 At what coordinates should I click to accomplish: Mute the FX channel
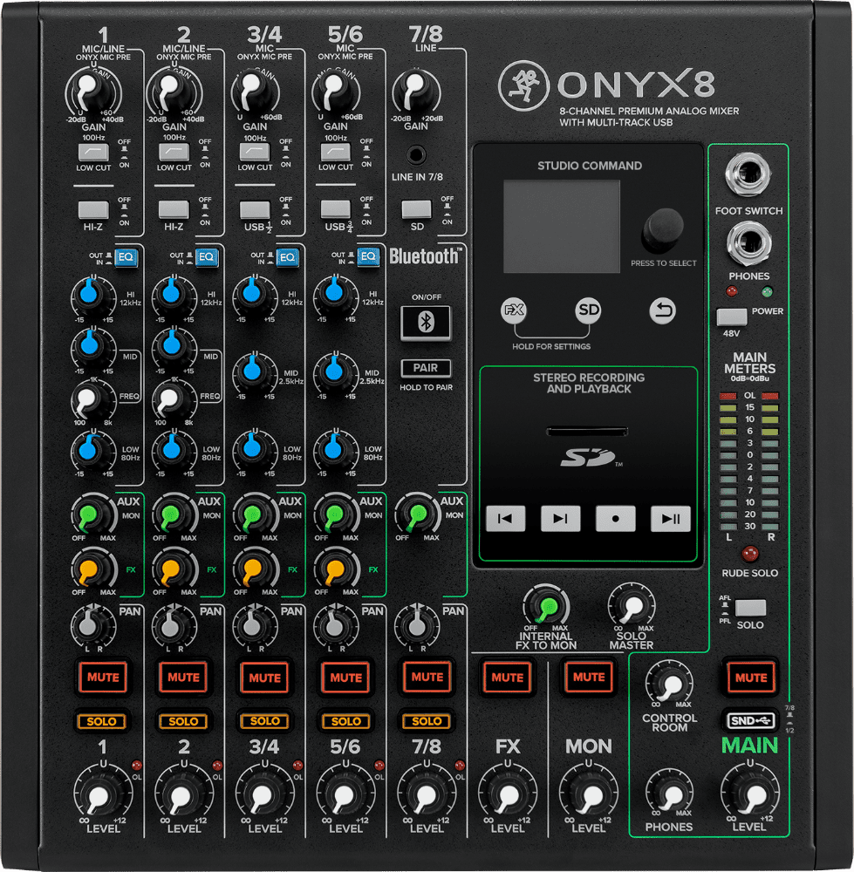point(508,678)
